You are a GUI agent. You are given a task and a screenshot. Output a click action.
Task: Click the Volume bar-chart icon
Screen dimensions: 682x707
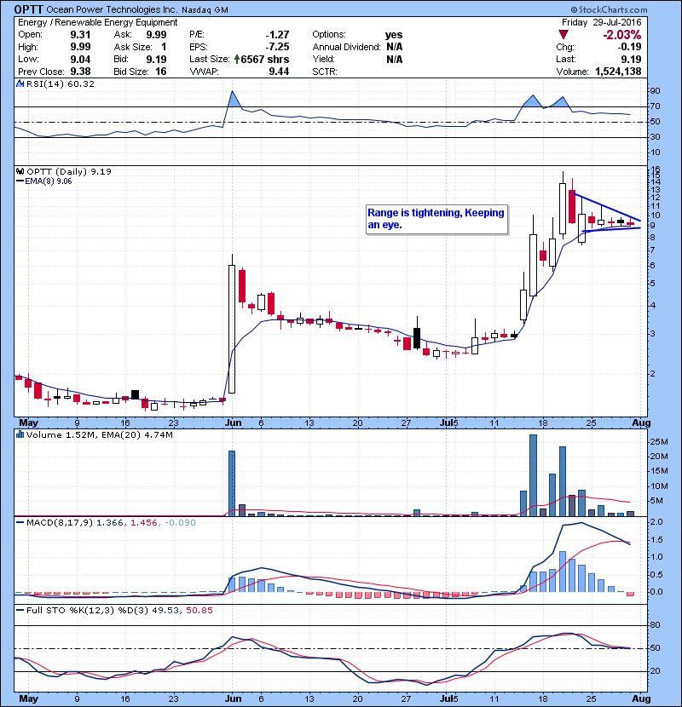pos(20,434)
